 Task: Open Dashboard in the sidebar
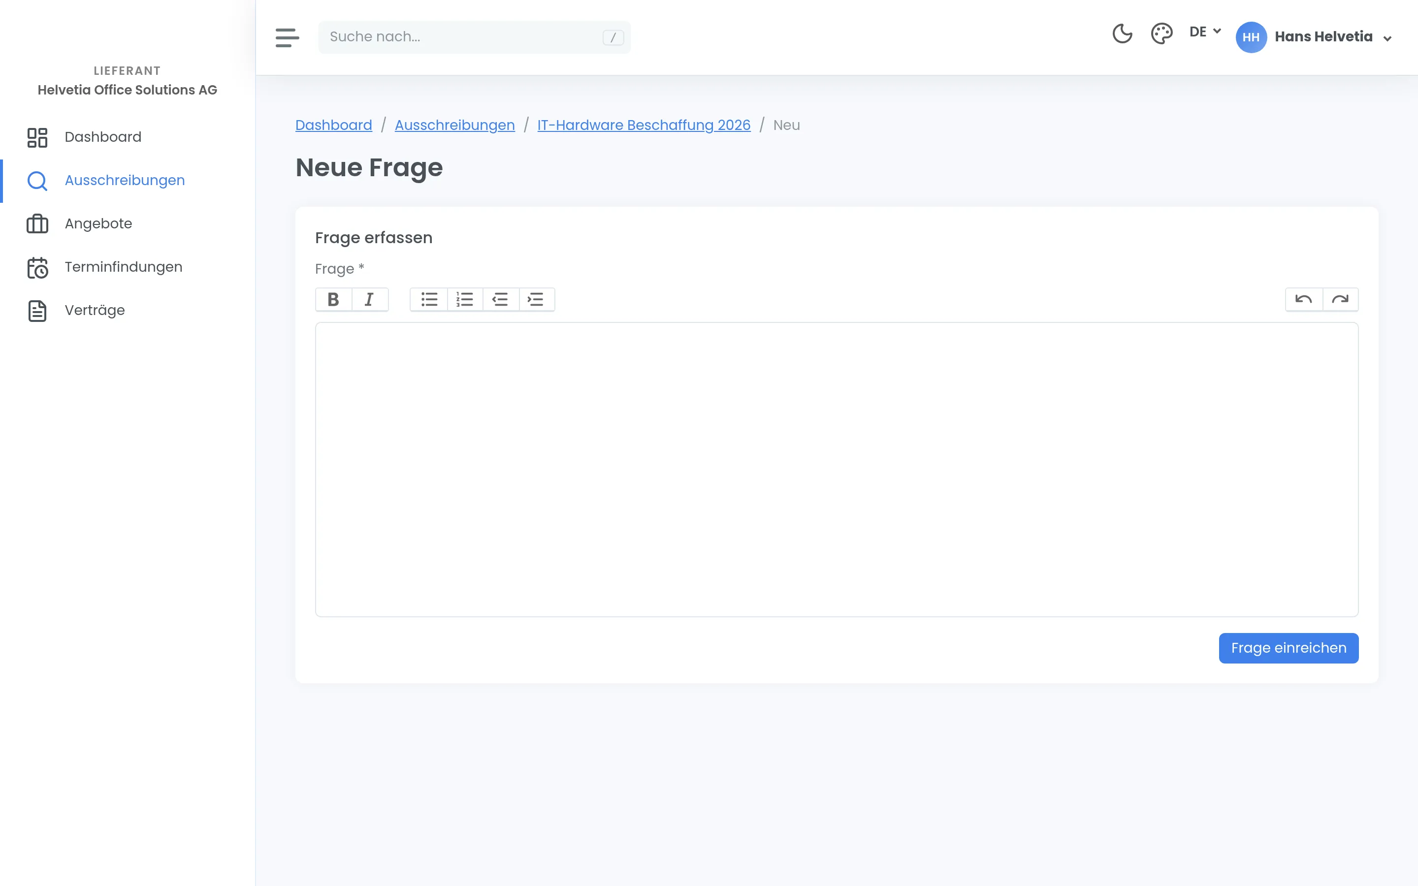128,137
